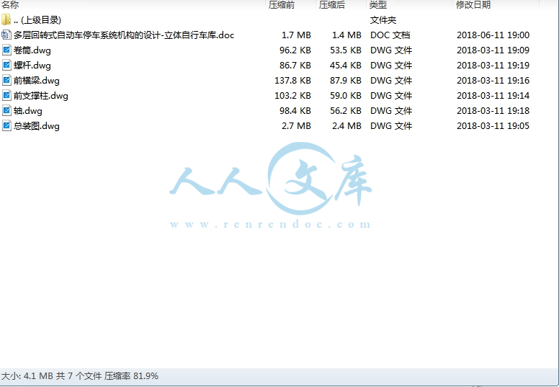Image resolution: width=559 pixels, height=387 pixels.
Task: Click the 前横梁.dwg file icon
Action: [6, 80]
